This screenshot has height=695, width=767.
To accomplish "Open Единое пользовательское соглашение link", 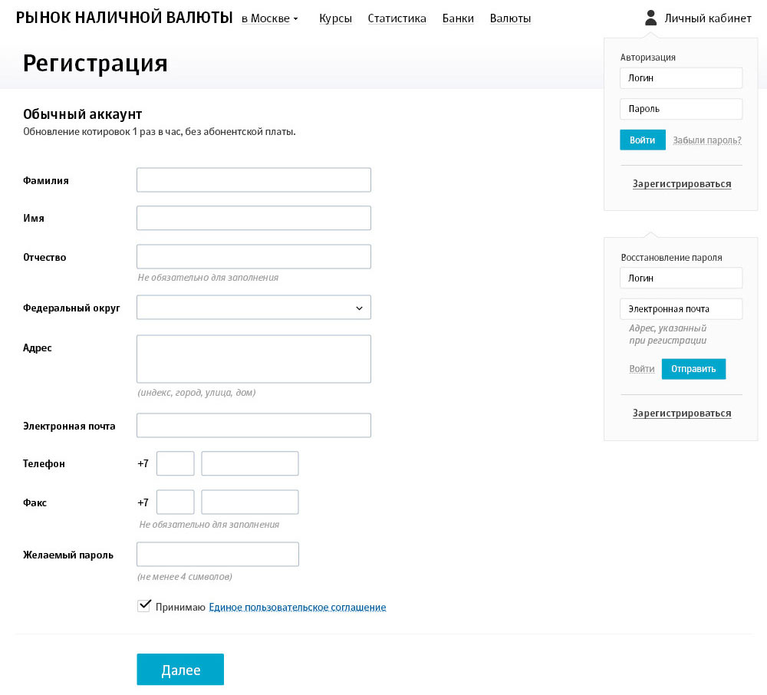I will (x=298, y=608).
